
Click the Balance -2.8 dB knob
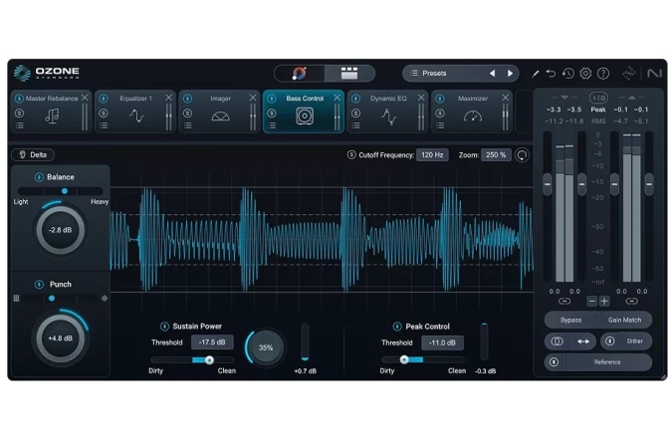(60, 230)
